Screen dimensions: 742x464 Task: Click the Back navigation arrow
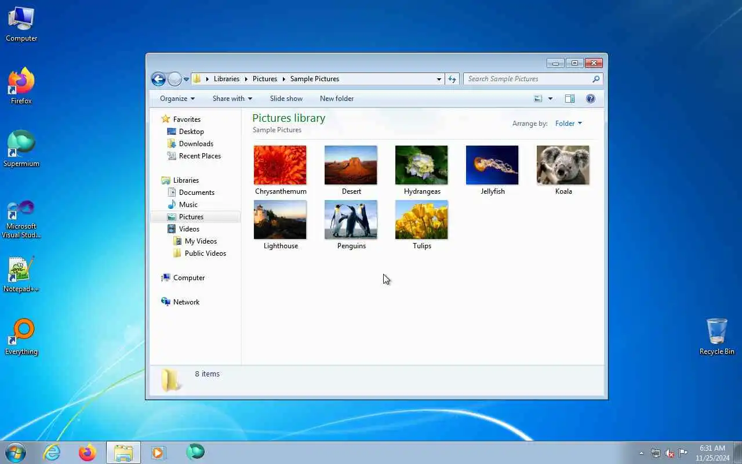158,79
